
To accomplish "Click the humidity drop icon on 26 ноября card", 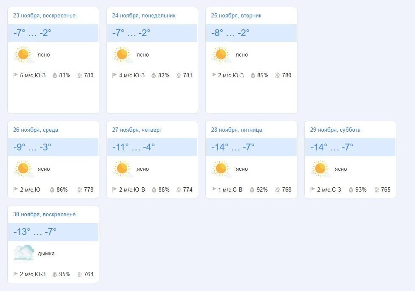I will [x=53, y=190].
